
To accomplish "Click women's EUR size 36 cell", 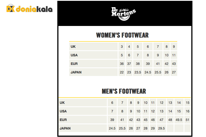I will pyautogui.click(x=122, y=64).
